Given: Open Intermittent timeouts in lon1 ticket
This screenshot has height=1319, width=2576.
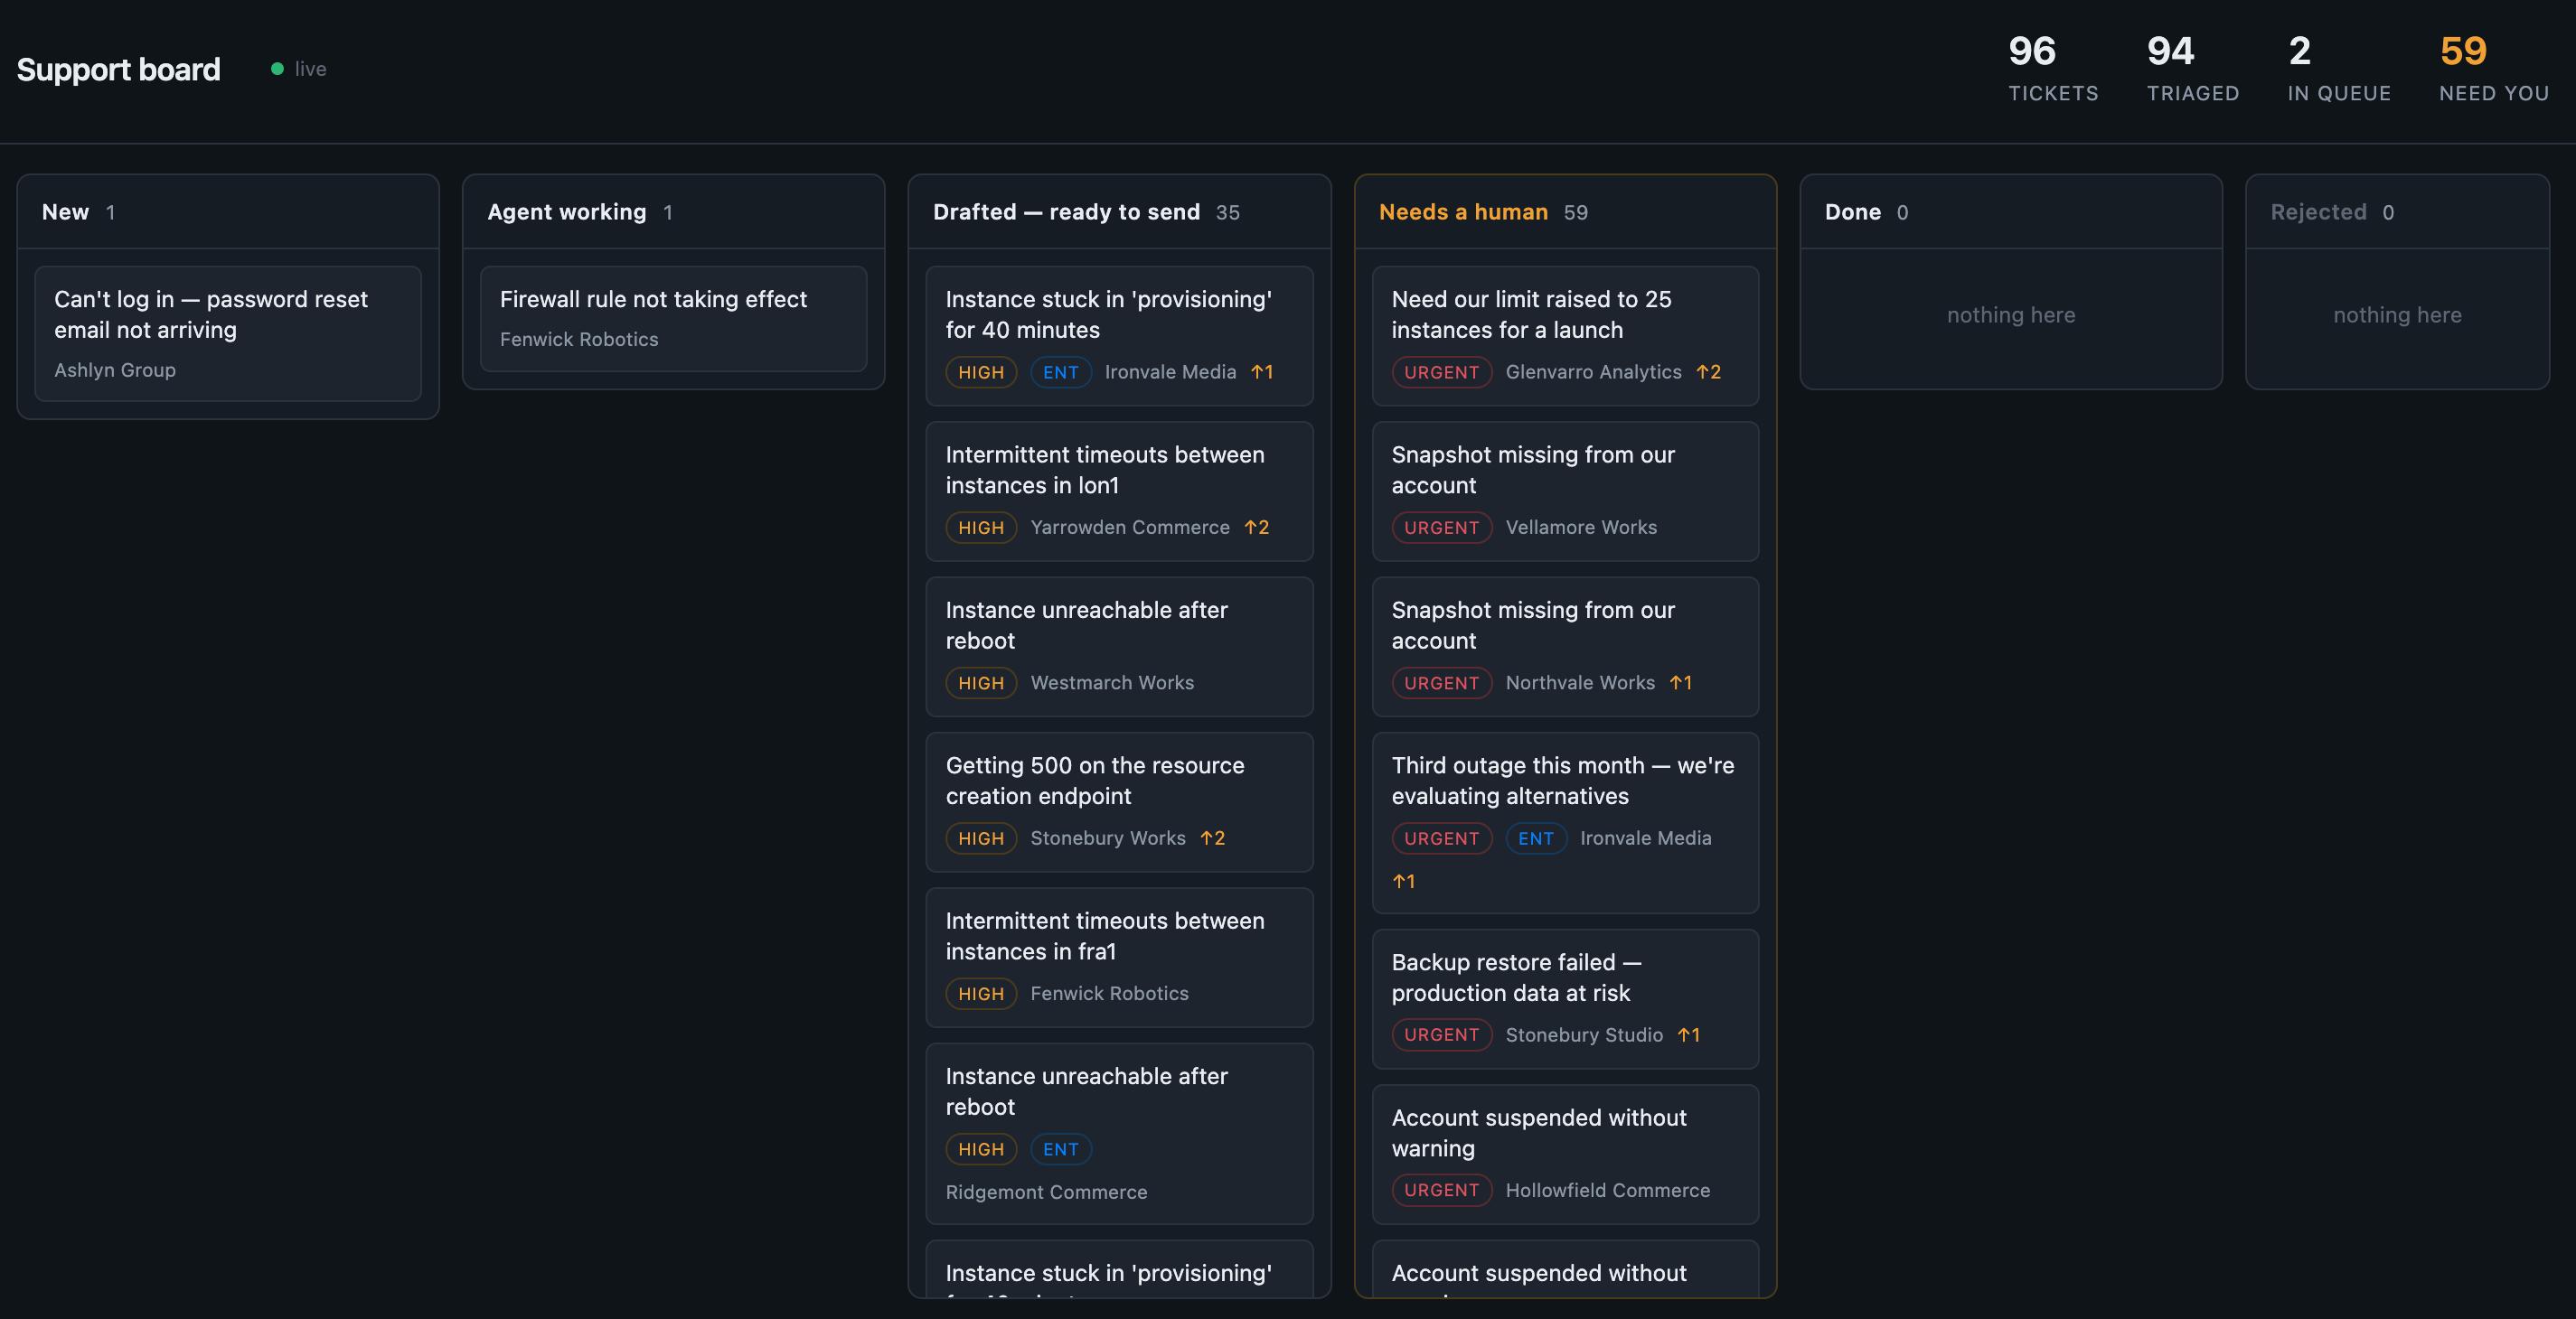Looking at the screenshot, I should pos(1119,491).
